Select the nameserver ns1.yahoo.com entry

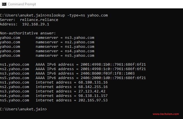(47, 47)
